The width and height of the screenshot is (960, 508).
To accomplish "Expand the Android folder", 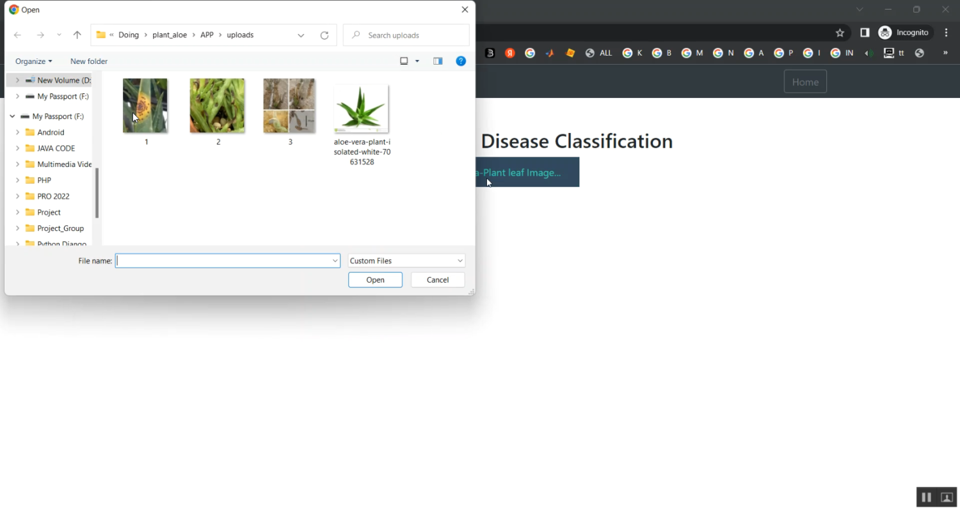I will (17, 132).
